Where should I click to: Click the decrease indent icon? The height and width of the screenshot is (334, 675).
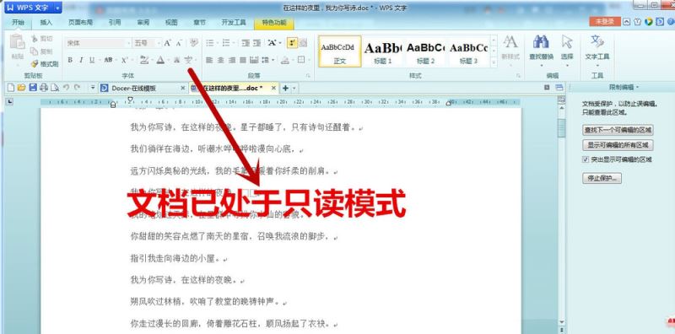coord(246,43)
